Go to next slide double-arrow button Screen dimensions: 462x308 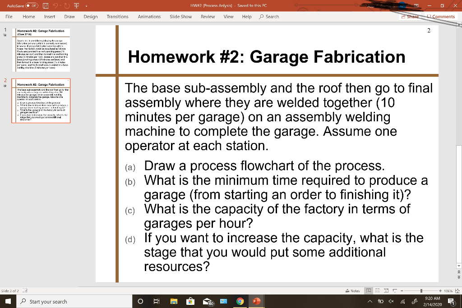(x=459, y=277)
